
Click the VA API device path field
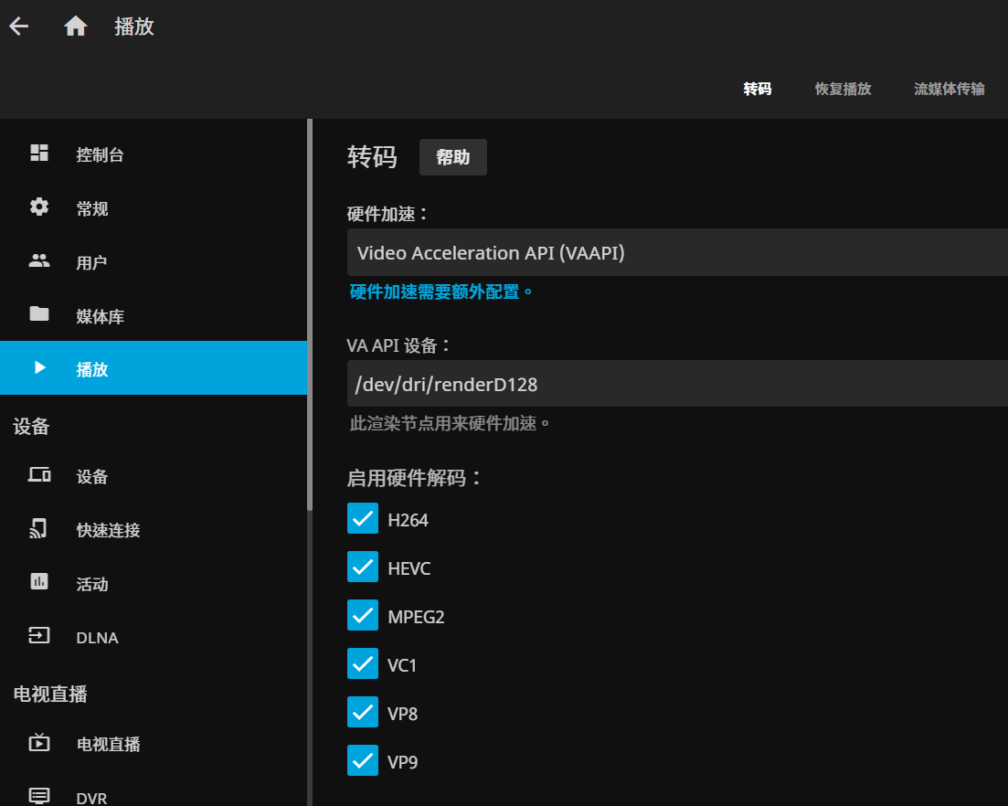coord(677,384)
